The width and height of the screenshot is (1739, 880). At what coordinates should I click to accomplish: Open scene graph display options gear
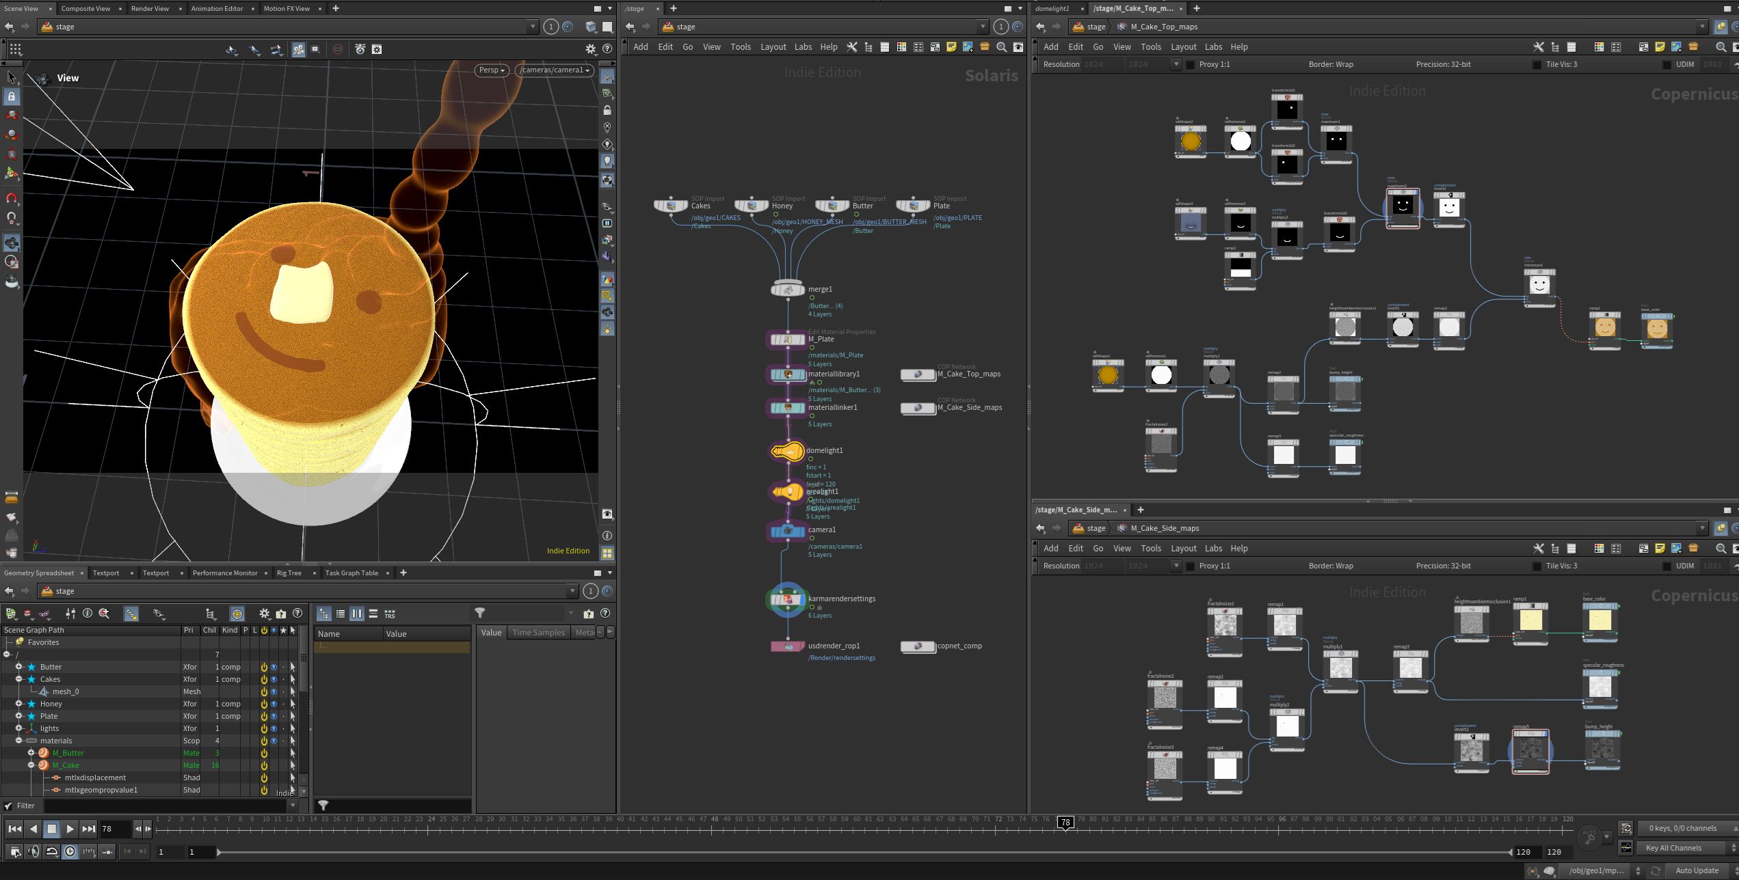(x=264, y=614)
